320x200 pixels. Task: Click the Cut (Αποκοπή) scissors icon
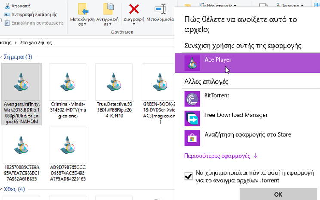pyautogui.click(x=7, y=6)
